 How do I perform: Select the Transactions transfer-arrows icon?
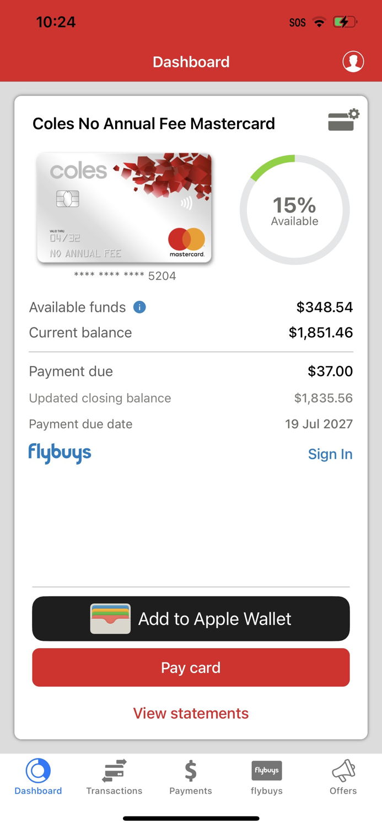tap(114, 771)
